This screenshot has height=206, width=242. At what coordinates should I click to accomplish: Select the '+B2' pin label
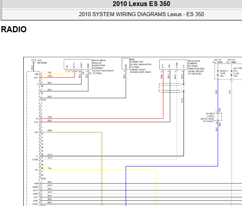pyautogui.click(x=36, y=74)
